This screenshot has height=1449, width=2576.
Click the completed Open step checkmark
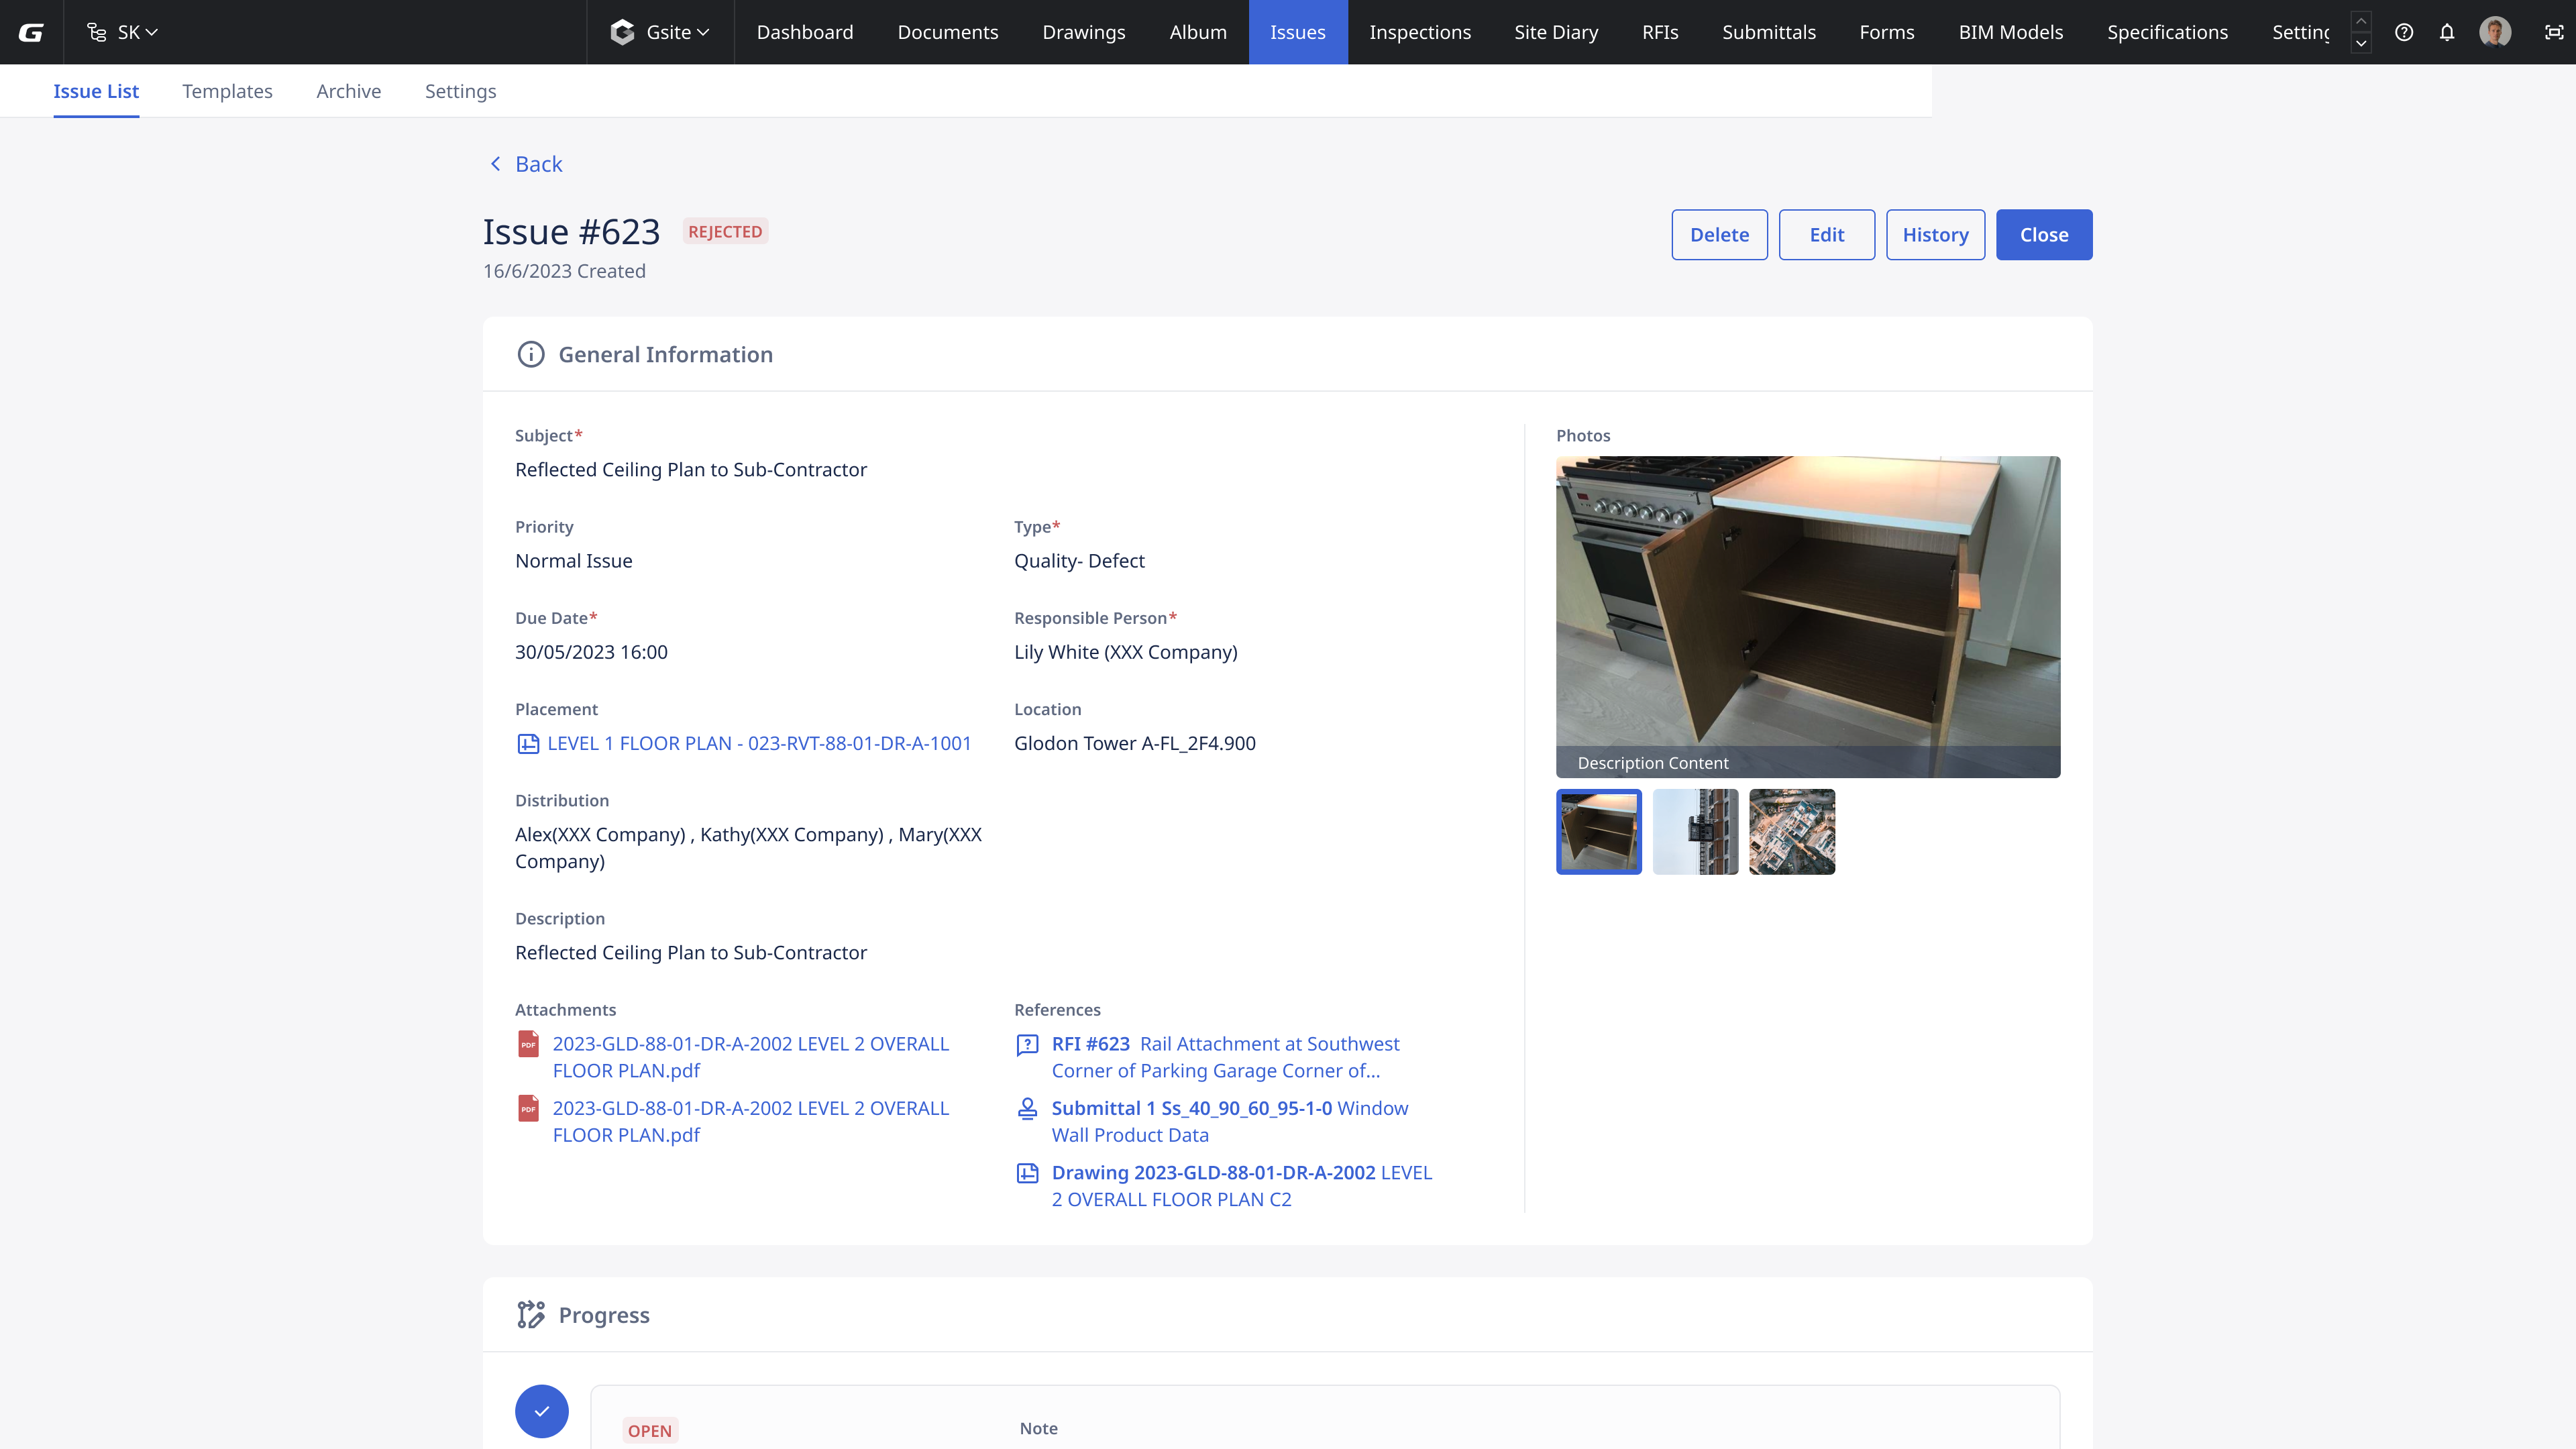click(x=541, y=1411)
